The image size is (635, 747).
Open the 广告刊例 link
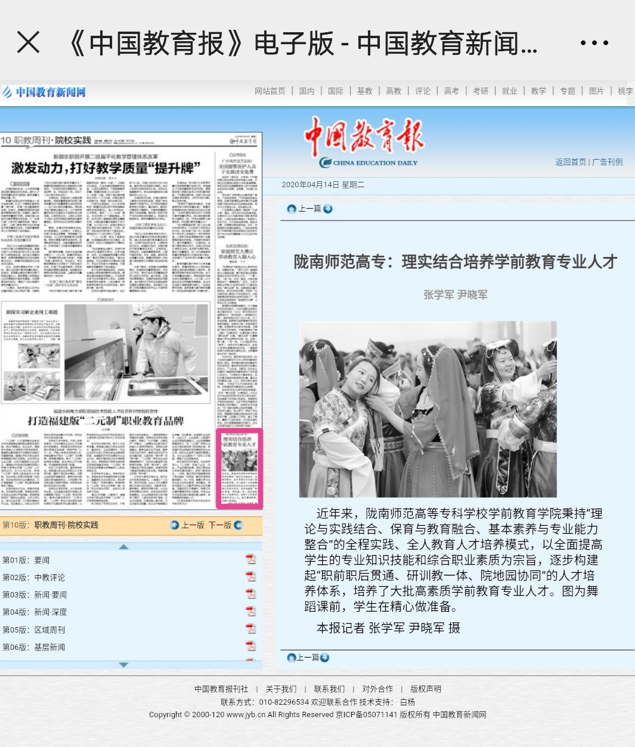pos(608,162)
